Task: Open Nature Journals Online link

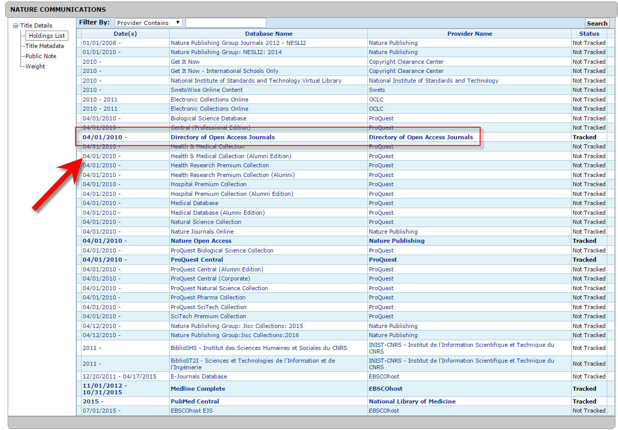Action: (202, 232)
